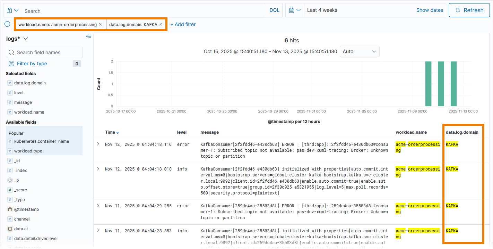Click the @timestamp date type icon

pos(10,209)
